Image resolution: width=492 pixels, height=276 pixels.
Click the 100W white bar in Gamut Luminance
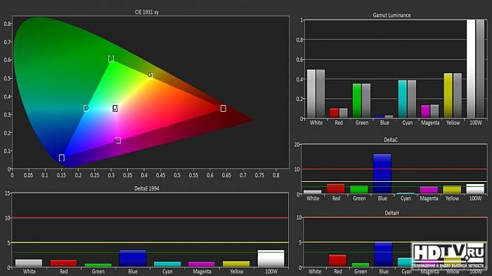pos(471,69)
